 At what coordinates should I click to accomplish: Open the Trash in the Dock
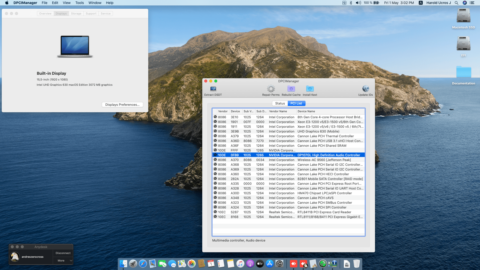click(356, 263)
